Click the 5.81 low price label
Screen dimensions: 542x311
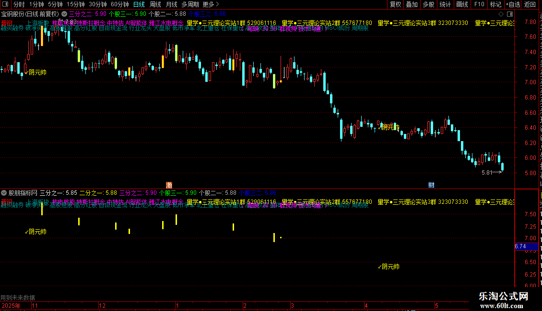tap(487, 173)
